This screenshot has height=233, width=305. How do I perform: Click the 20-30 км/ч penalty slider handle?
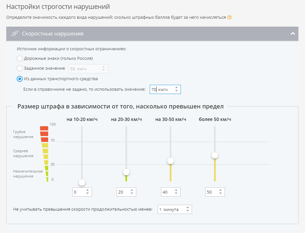(x=126, y=172)
